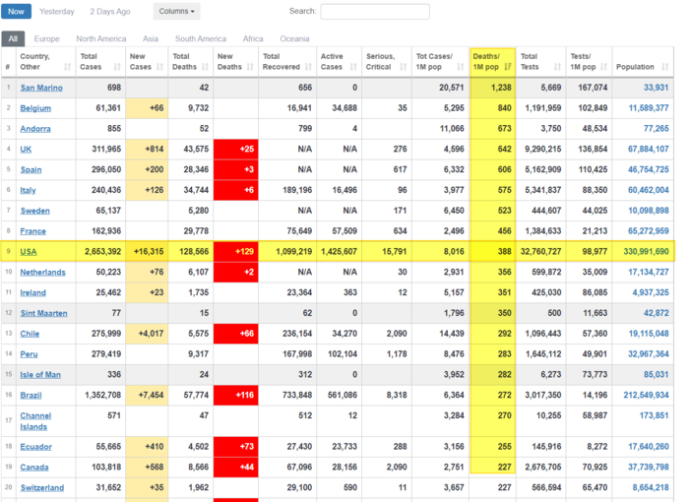This screenshot has width=689, height=502.
Task: Open the San Marino country link
Action: [41, 88]
